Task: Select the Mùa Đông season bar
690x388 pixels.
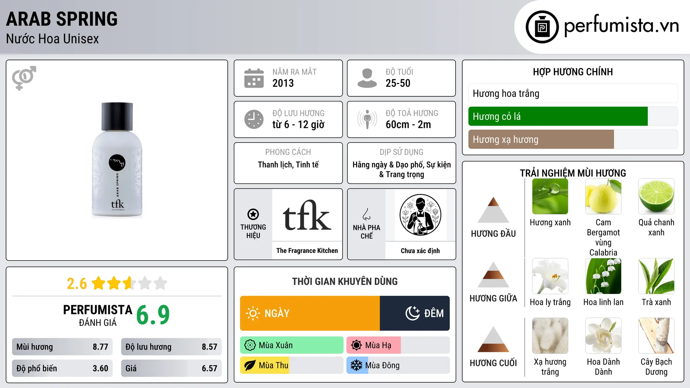Action: 398,365
